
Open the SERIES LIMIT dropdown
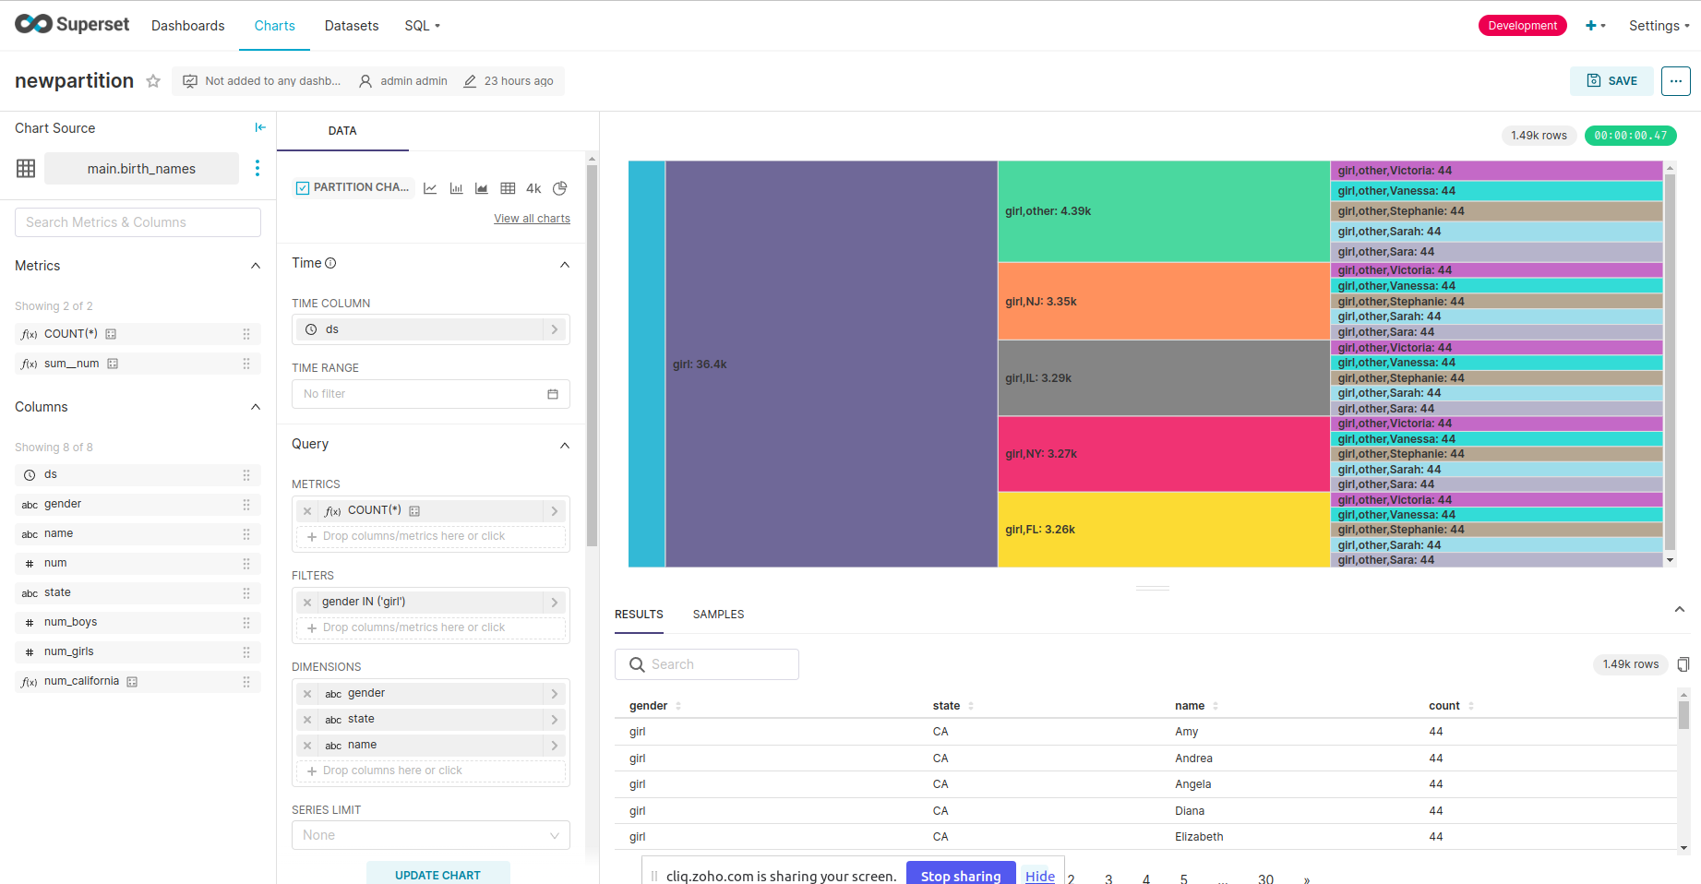click(x=429, y=835)
